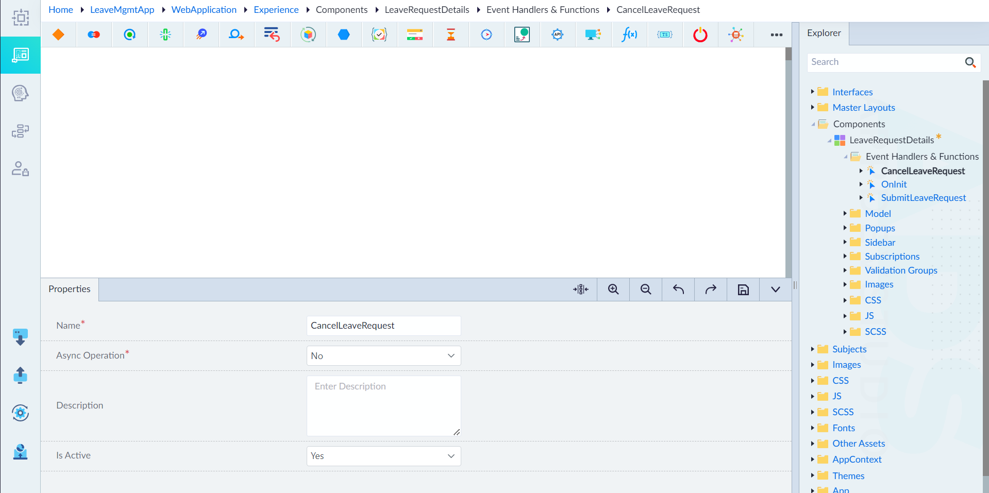Select the lined revert arrow toolbar icon
Screen dimensions: 989x493
pyautogui.click(x=272, y=35)
